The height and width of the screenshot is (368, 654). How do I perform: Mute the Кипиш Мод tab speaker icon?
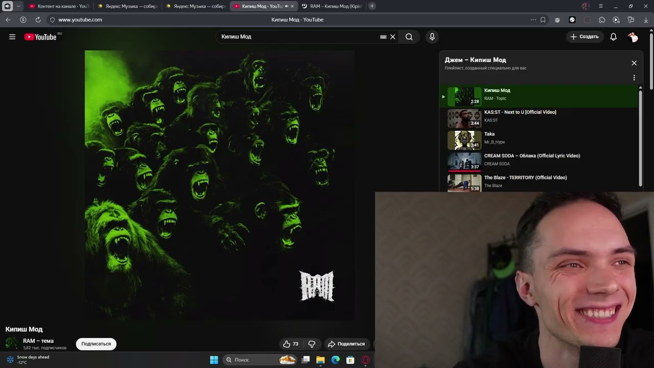pyautogui.click(x=286, y=6)
